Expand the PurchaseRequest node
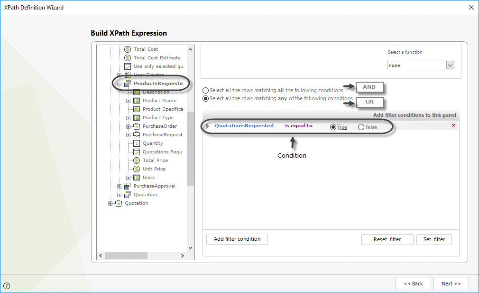The image size is (479, 293). tap(129, 135)
